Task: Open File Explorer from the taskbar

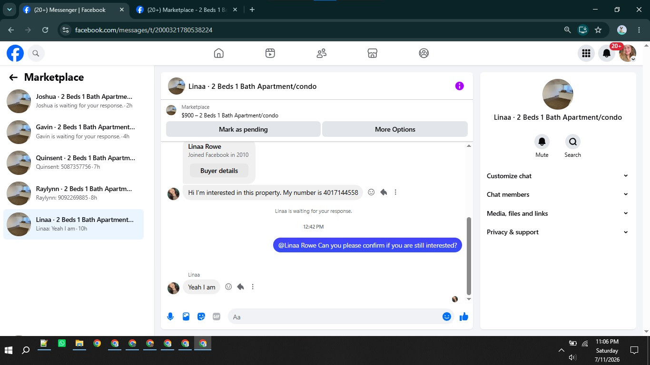Action: (x=79, y=343)
